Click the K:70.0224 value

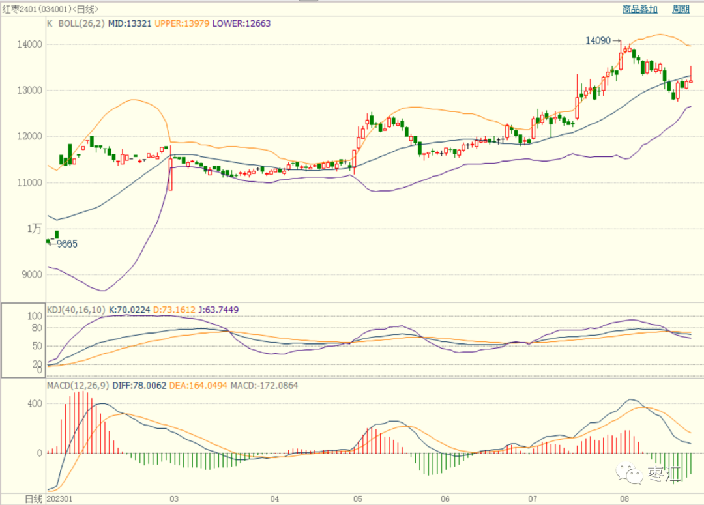click(129, 310)
